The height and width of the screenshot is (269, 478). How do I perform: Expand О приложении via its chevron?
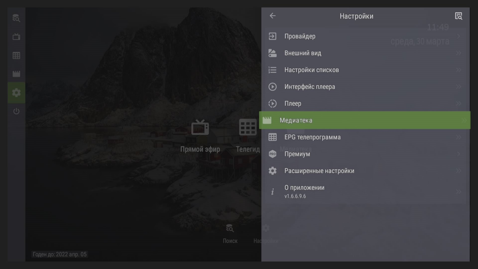point(458,192)
